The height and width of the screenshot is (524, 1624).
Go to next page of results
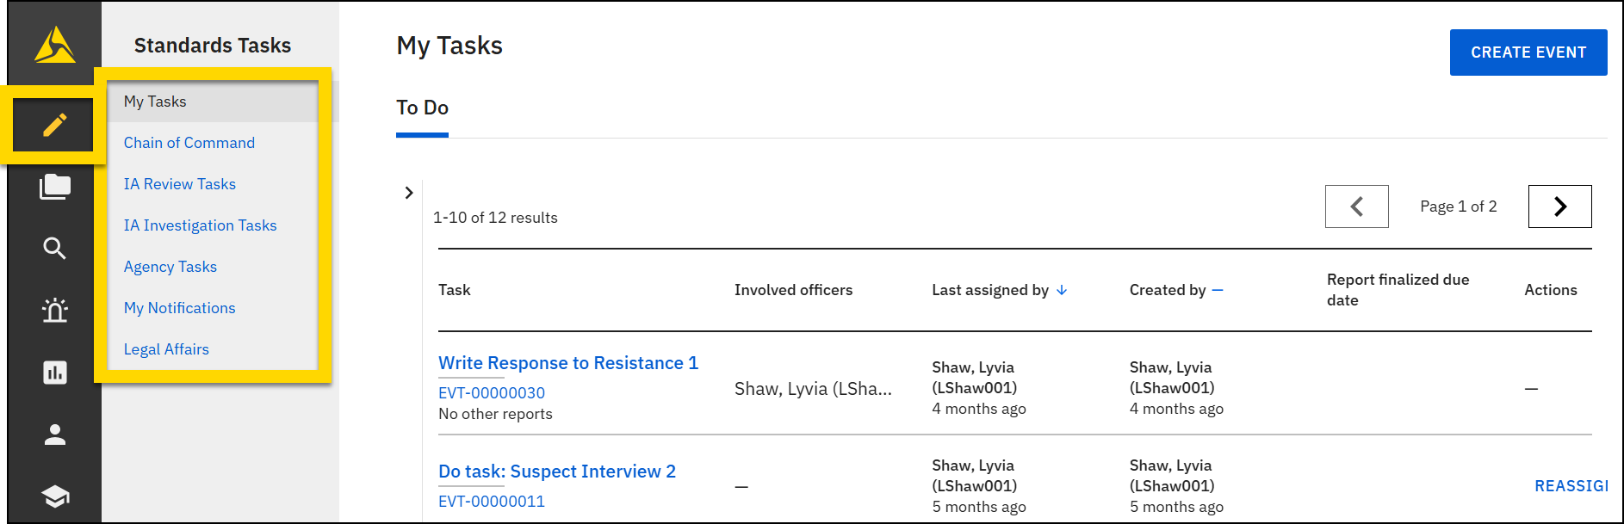[x=1559, y=207]
